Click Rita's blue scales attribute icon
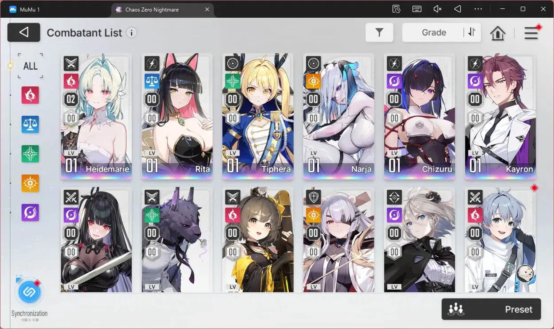This screenshot has width=554, height=329. pyautogui.click(x=152, y=81)
